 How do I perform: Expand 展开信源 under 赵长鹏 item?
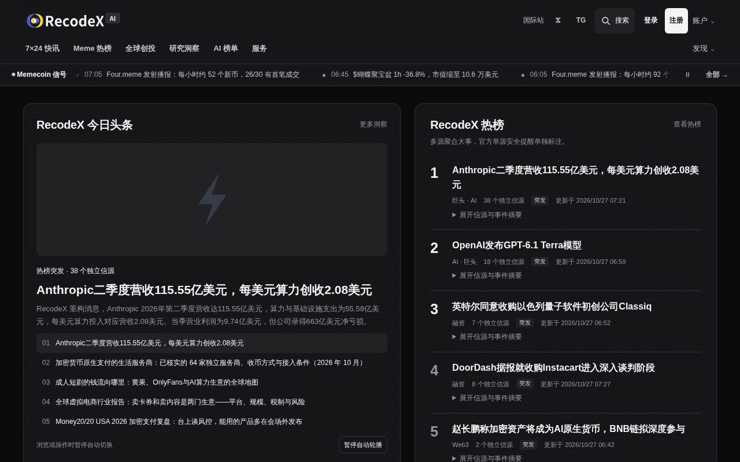[487, 459]
